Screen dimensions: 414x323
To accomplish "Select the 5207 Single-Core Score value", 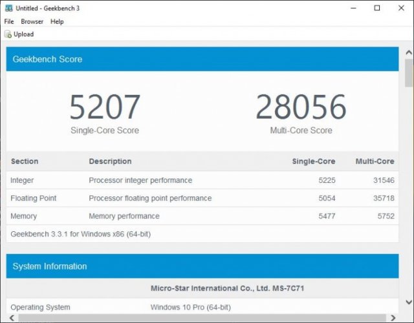I will 105,107.
